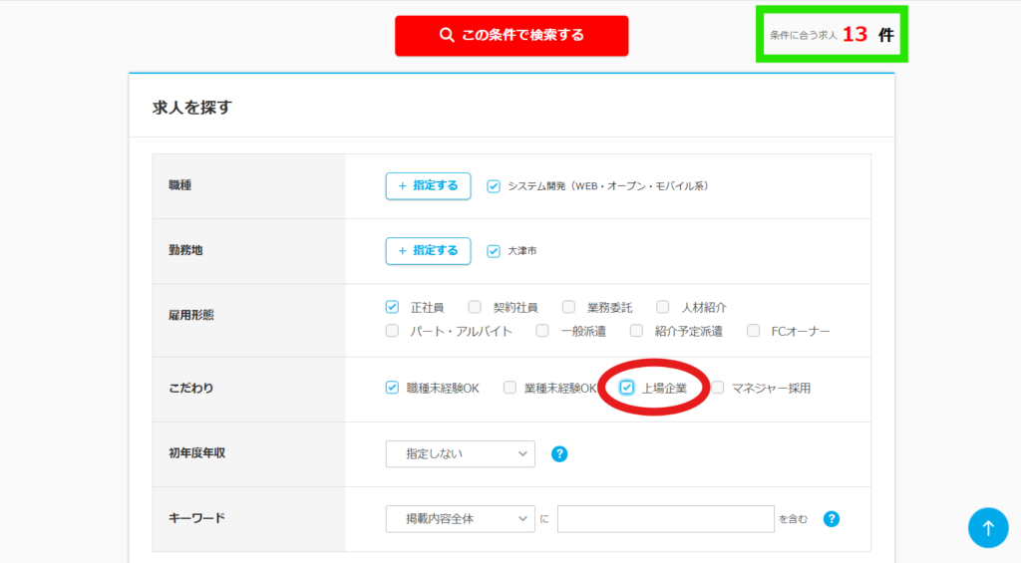Expand the 掲載内容全体 keyword scope dropdown

coord(460,519)
